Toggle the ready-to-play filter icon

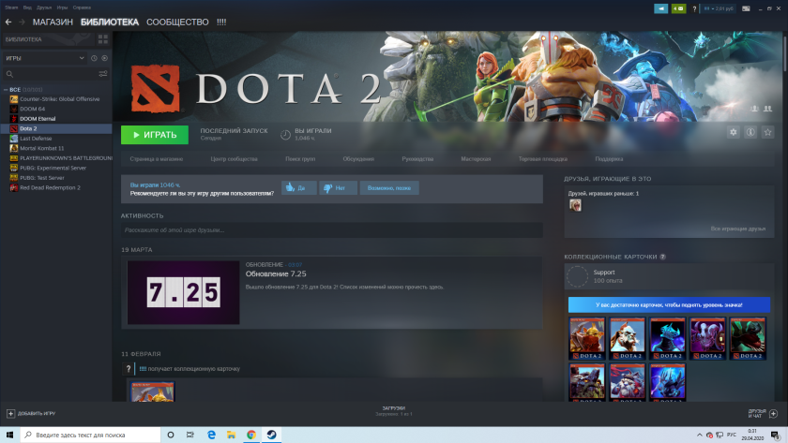(x=104, y=58)
